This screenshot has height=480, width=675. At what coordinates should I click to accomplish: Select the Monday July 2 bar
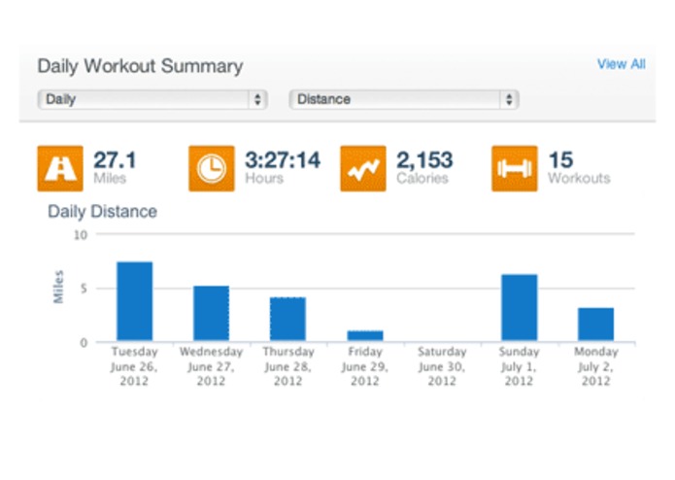(595, 325)
